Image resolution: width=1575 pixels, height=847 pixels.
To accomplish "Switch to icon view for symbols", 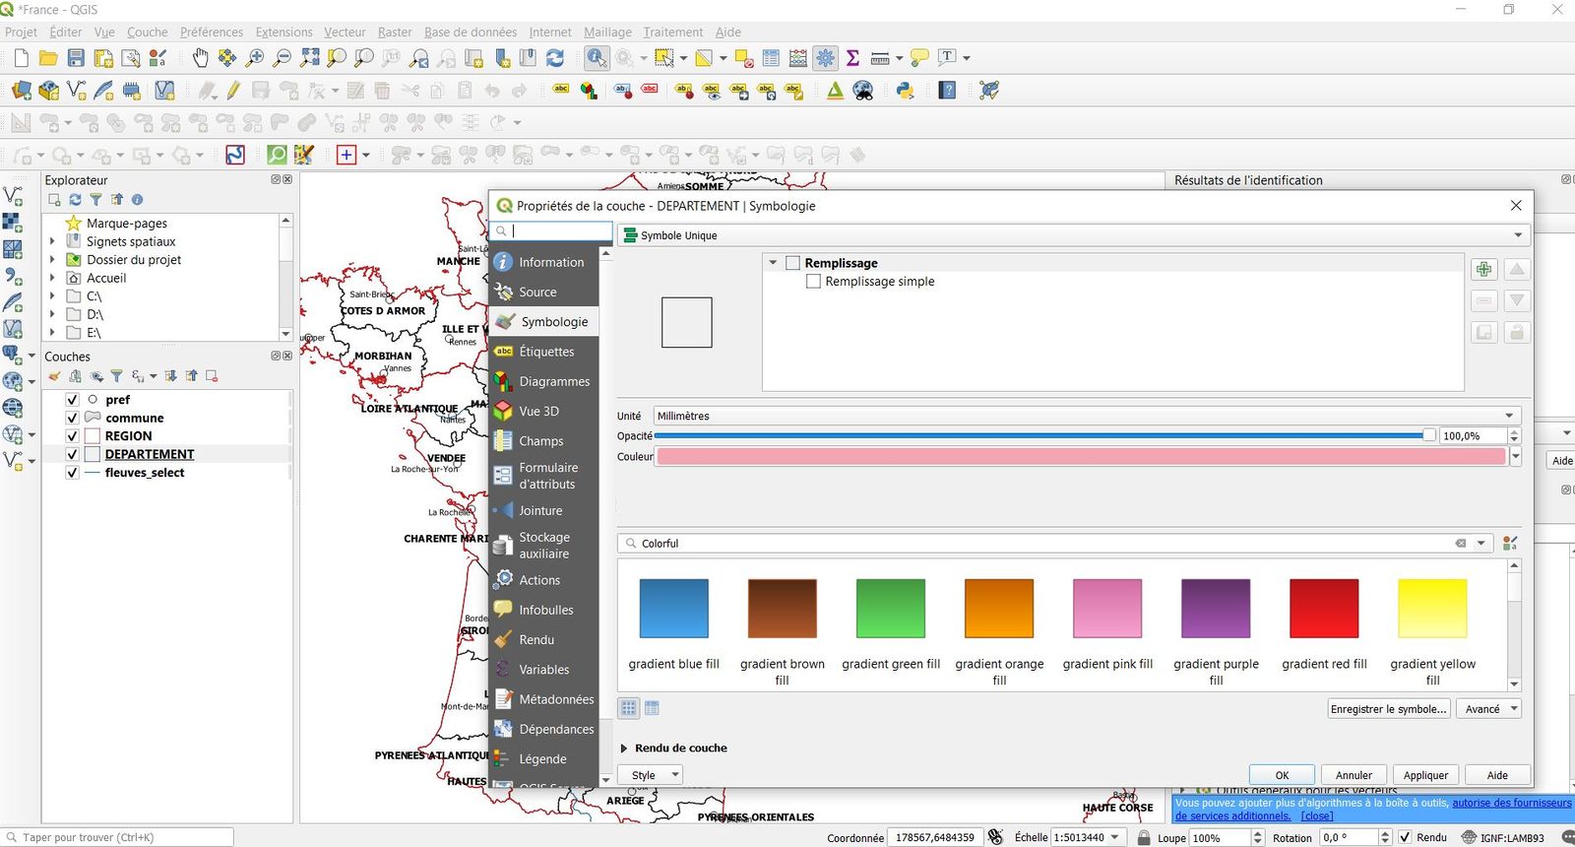I will (628, 708).
